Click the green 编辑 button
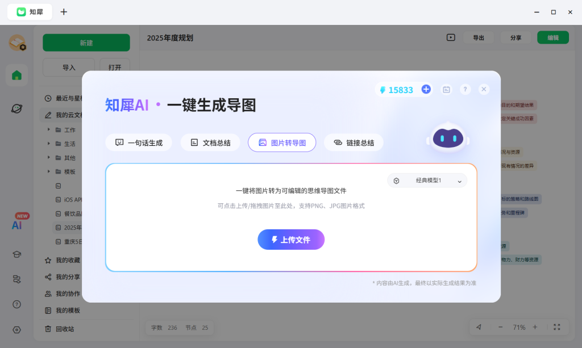582x348 pixels. 552,37
